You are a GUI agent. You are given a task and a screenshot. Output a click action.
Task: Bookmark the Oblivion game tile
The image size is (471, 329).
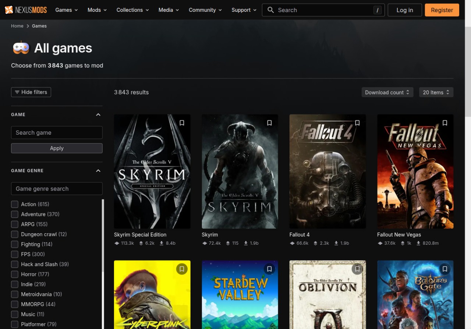point(357,269)
